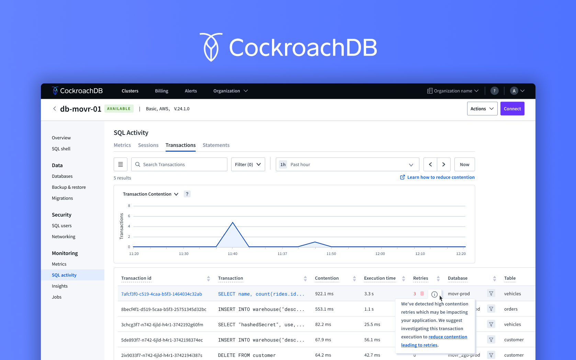The height and width of the screenshot is (360, 576).
Task: Open the columns list menu icon
Action: click(121, 164)
